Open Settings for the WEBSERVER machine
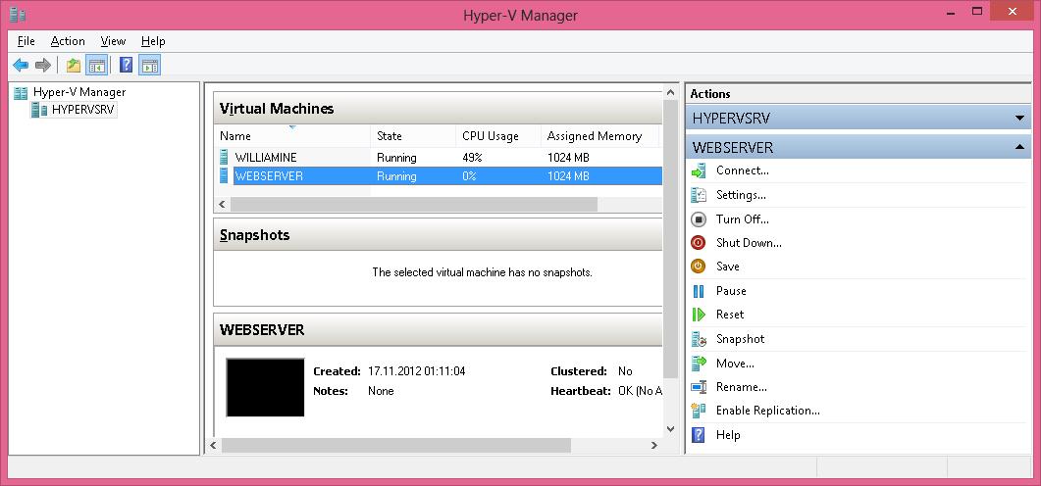Viewport: 1041px width, 486px height. point(740,195)
